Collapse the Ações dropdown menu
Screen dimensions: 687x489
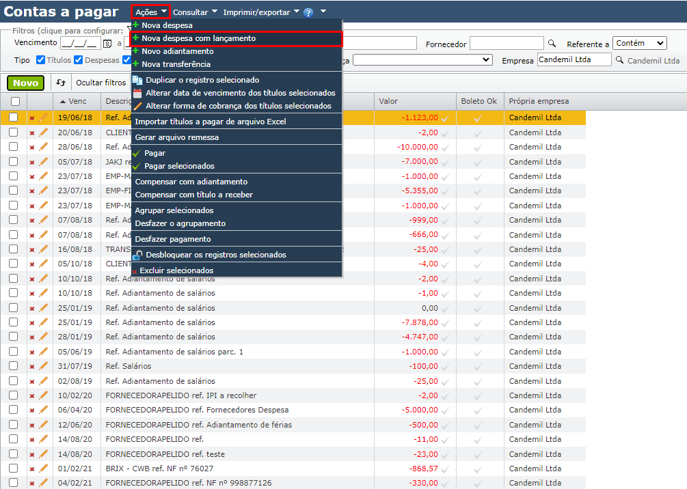[x=150, y=12]
